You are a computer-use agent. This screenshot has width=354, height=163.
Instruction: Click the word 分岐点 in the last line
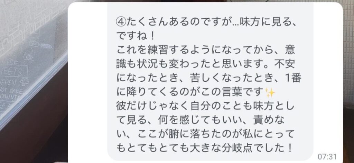coord(241,149)
